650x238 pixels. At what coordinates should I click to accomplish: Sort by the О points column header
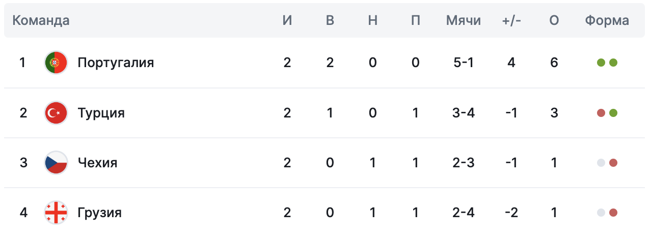tap(554, 21)
